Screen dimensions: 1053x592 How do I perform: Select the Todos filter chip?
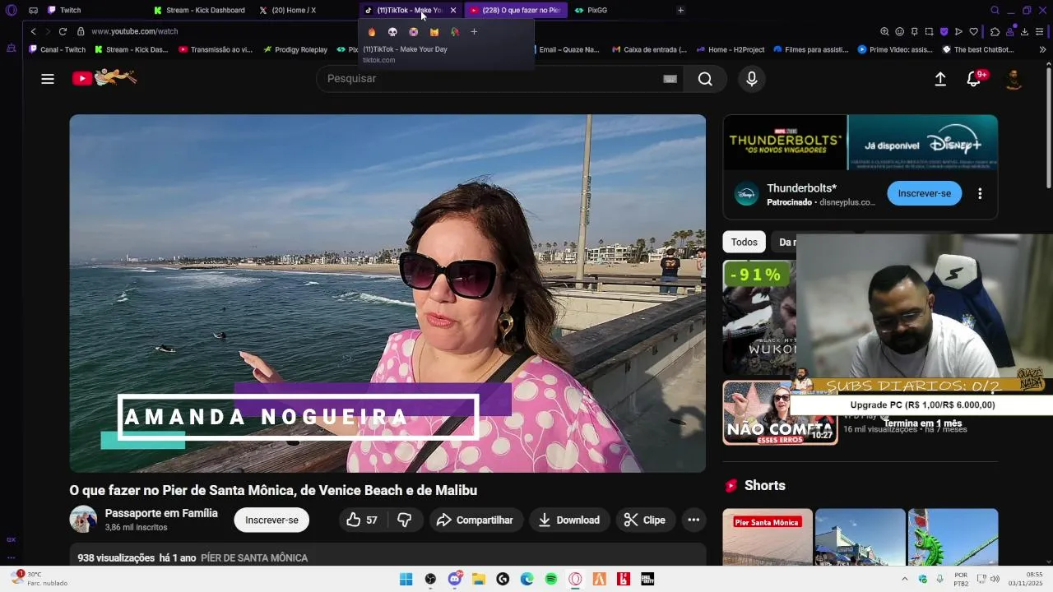click(744, 242)
